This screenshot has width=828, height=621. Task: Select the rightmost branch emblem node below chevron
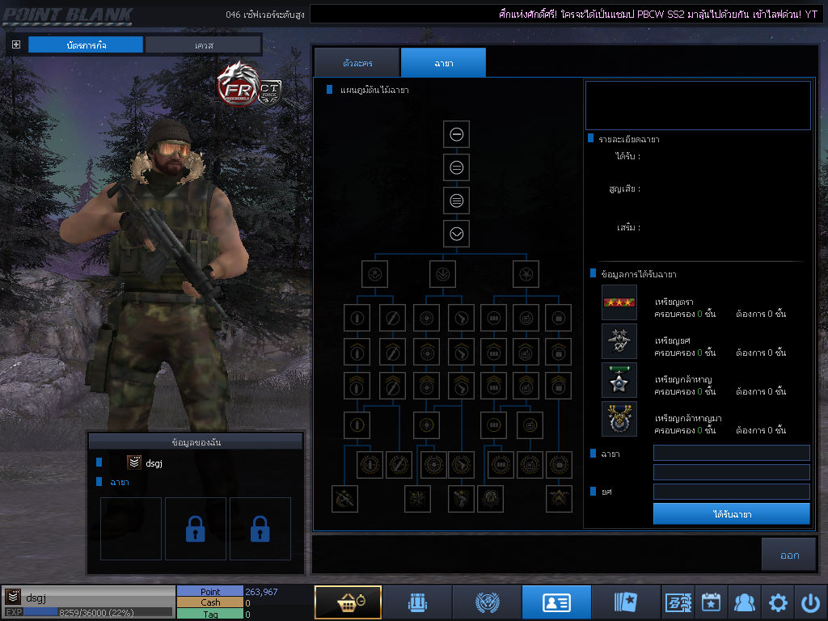pyautogui.click(x=526, y=274)
